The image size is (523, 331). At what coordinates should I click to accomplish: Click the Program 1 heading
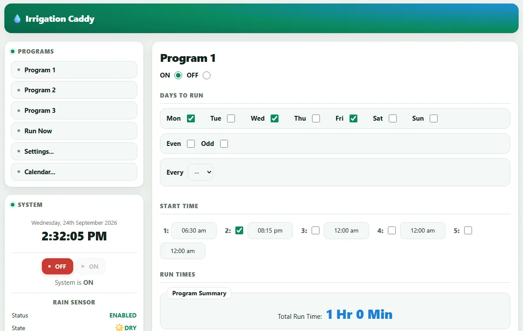pos(188,58)
